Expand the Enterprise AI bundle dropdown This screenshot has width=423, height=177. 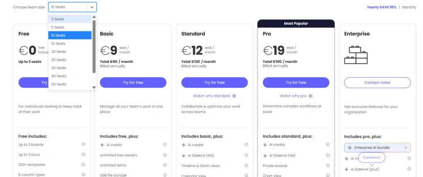point(405,148)
